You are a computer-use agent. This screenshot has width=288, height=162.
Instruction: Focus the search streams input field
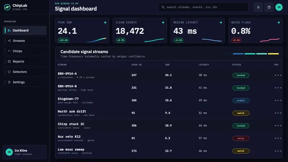pyautogui.click(x=203, y=7)
